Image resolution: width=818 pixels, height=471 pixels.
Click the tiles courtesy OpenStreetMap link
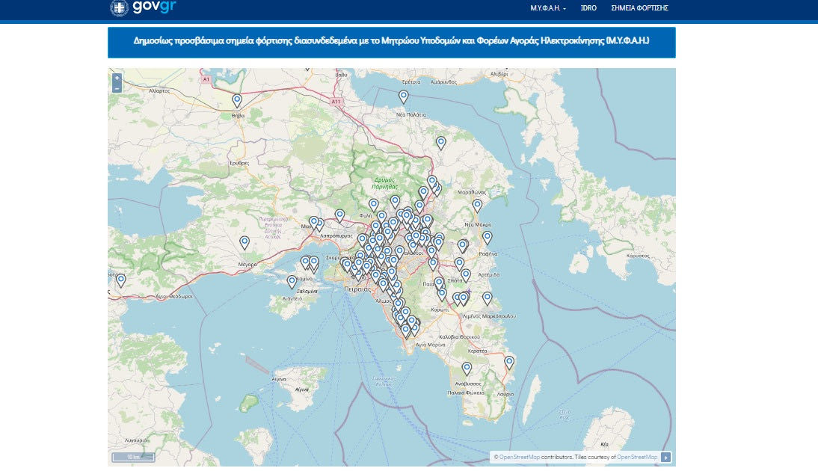pyautogui.click(x=637, y=457)
